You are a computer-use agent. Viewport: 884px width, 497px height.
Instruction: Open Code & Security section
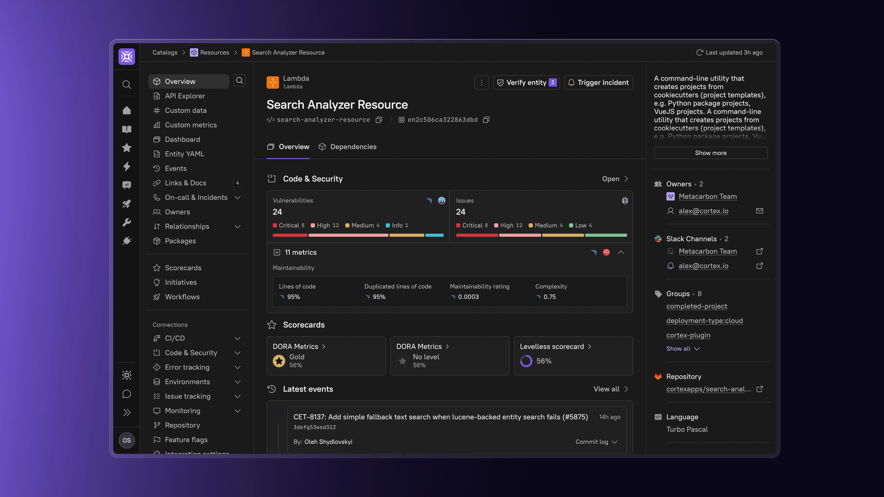click(x=615, y=179)
